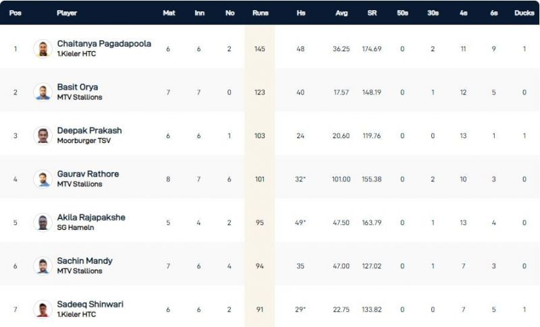Open Chaitanya Pagadapoola player name link
This screenshot has height=327, width=540.
[x=104, y=44]
